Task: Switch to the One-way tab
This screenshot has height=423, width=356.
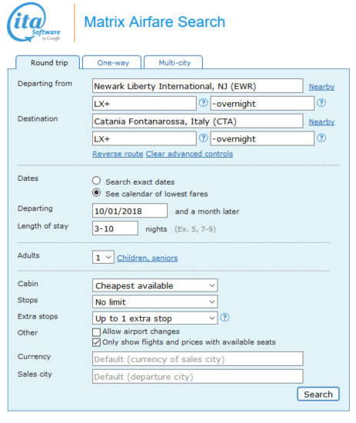Action: [x=112, y=62]
